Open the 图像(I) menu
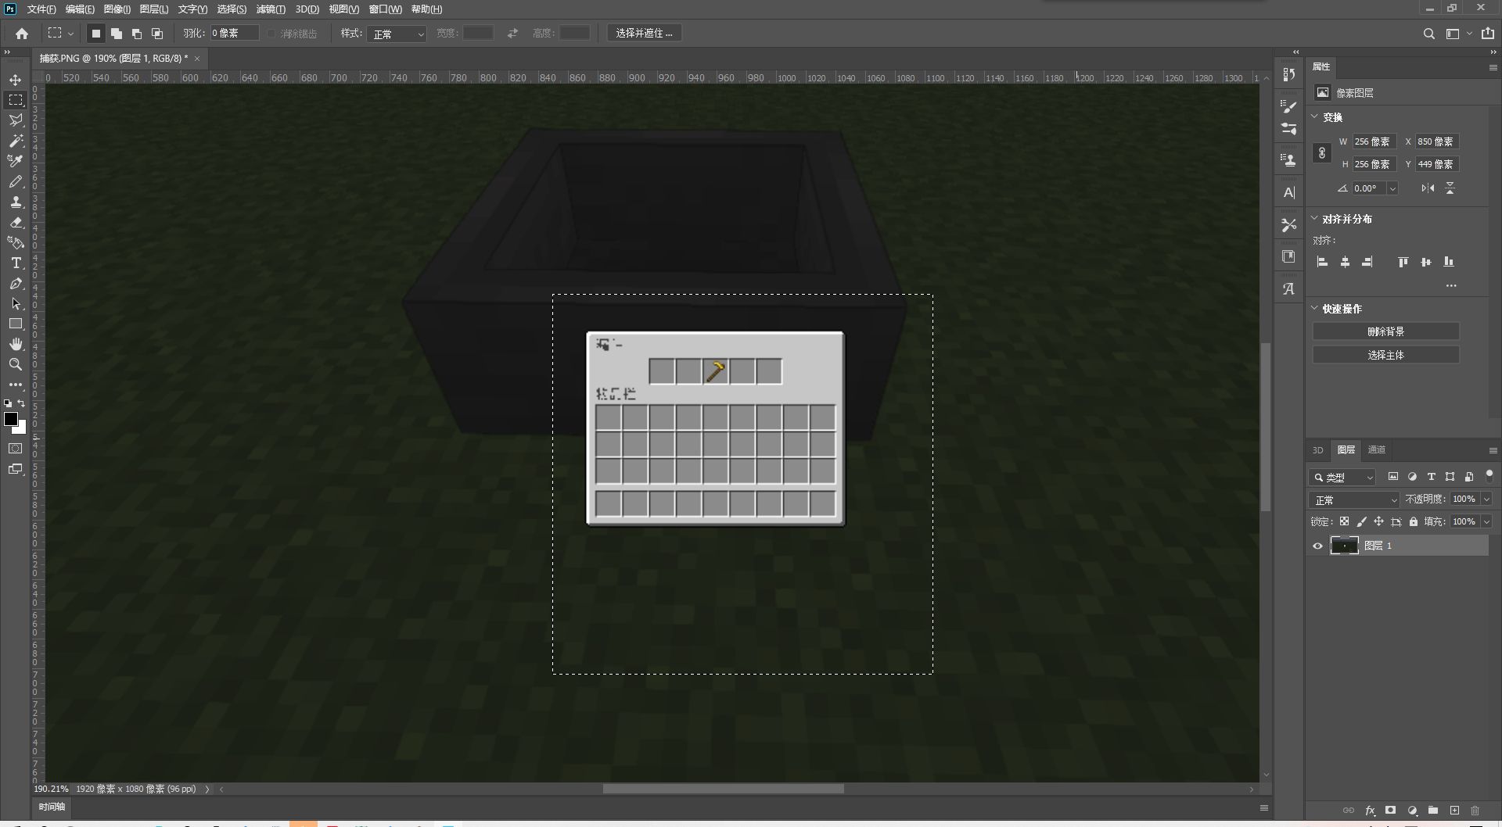The height and width of the screenshot is (827, 1502). pyautogui.click(x=117, y=9)
